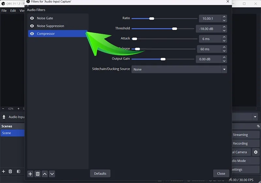Click the Threshold slider handle
261x183 pixels.
175,29
